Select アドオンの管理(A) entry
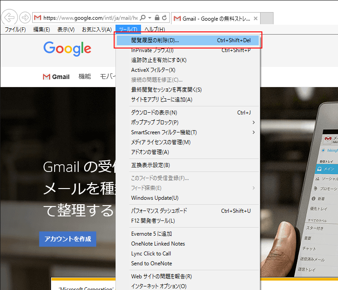This screenshot has width=338, height=290. pos(188,152)
